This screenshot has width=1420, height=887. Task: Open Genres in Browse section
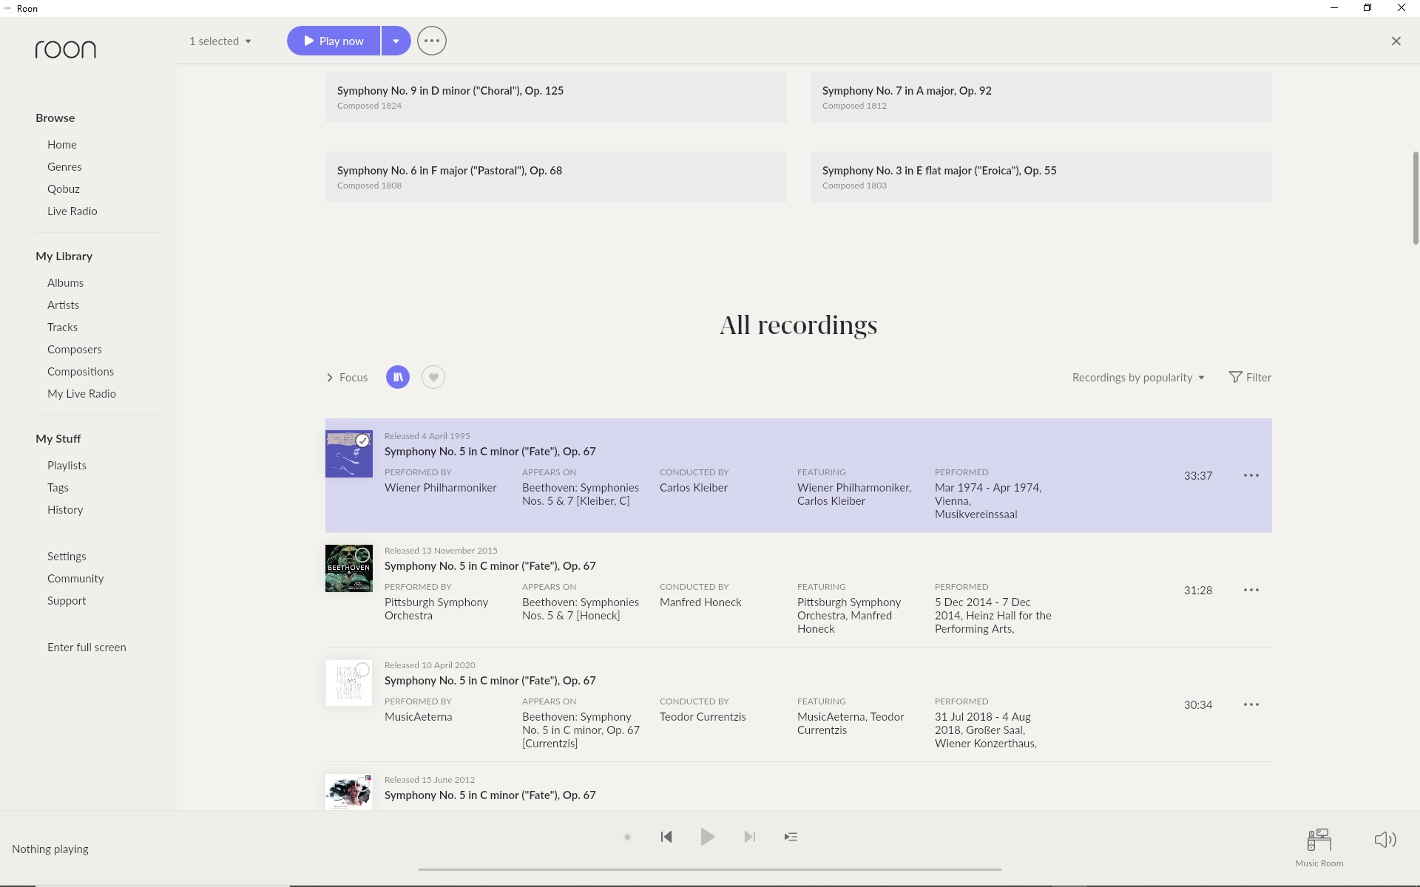point(64,167)
